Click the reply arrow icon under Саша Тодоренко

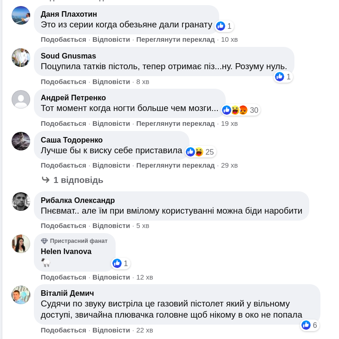coord(46,180)
